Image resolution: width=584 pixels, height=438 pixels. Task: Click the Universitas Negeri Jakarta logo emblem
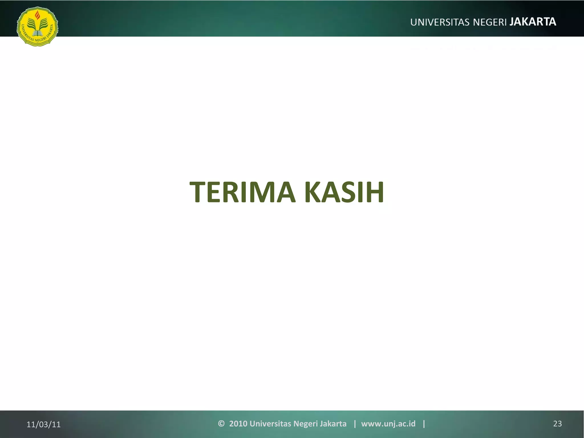click(x=37, y=27)
